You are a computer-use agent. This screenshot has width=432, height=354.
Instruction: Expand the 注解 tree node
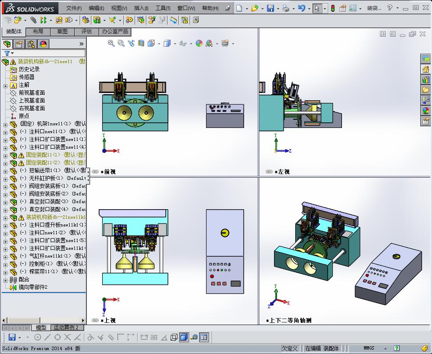[x=5, y=86]
